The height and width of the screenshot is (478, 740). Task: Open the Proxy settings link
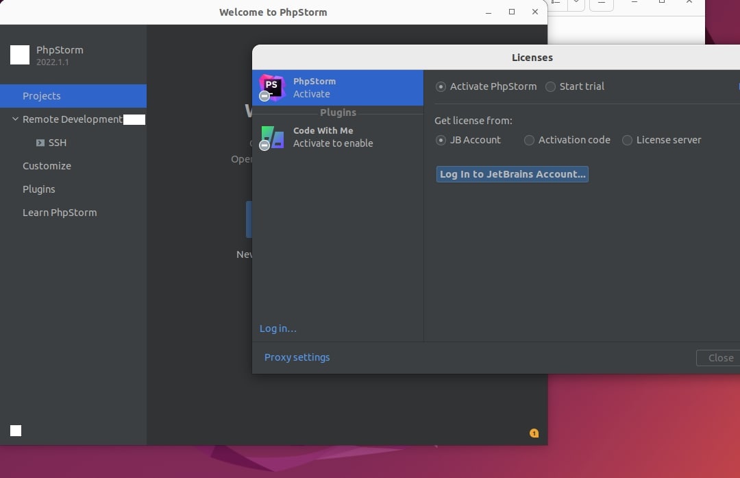pyautogui.click(x=297, y=357)
